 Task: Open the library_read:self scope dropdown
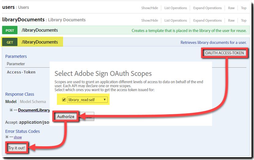pos(87,100)
